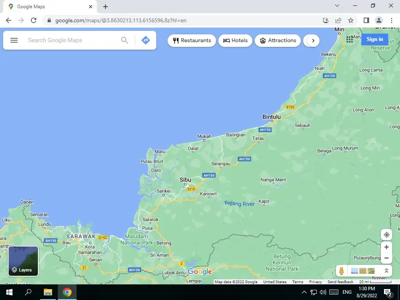Screen dimensions: 400x300
Task: Share this page via share icon
Action: 338,20
